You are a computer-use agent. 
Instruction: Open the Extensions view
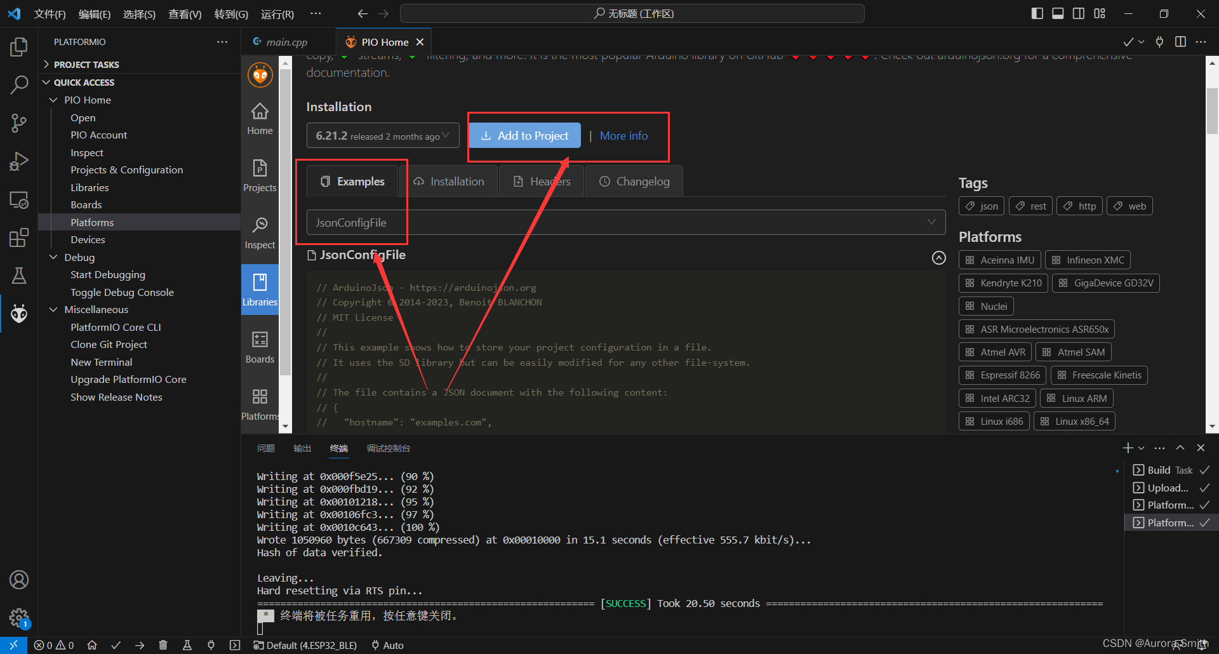pyautogui.click(x=19, y=237)
